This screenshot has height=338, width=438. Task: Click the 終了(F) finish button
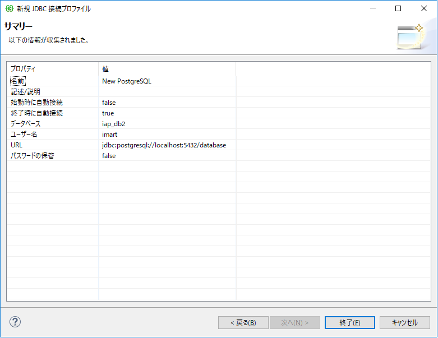coord(350,323)
